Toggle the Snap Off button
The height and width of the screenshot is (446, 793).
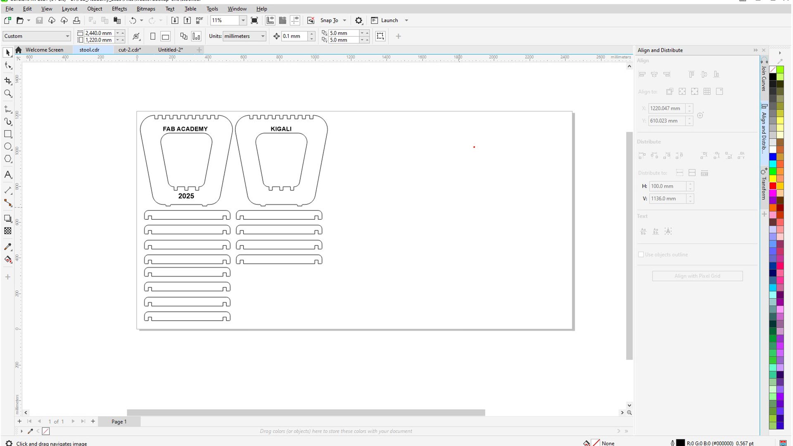(x=311, y=20)
